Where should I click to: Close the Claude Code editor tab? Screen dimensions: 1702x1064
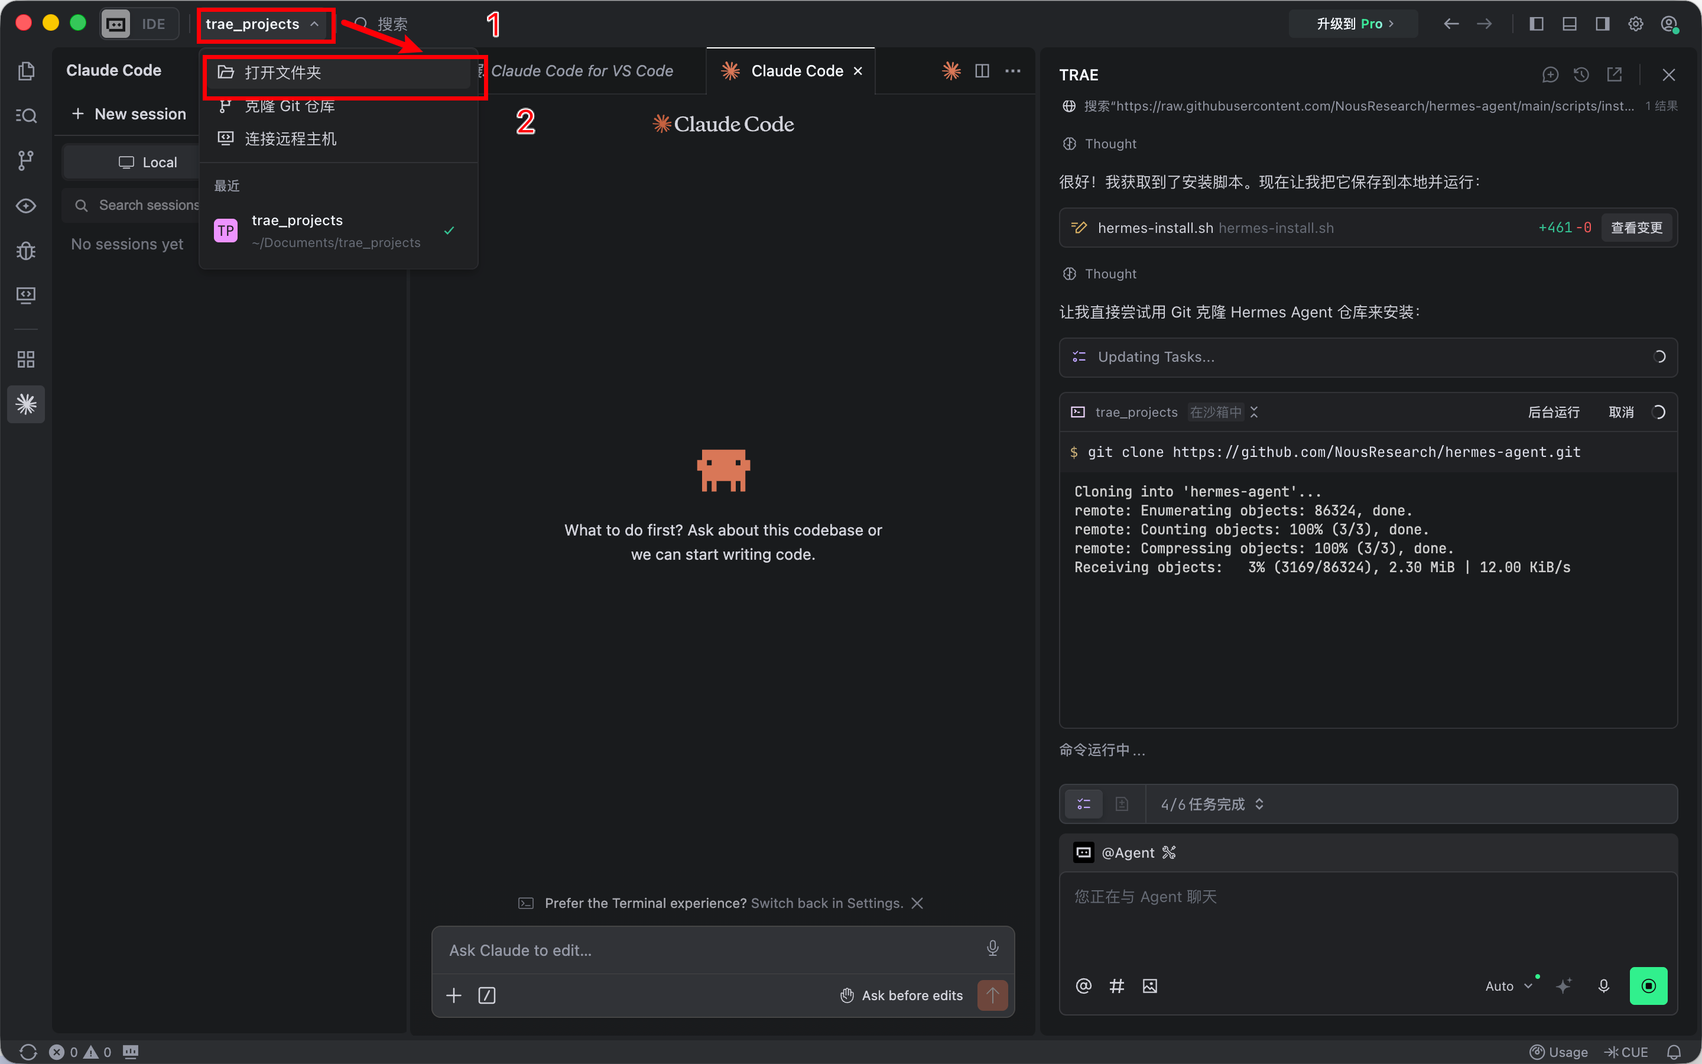[x=858, y=71]
